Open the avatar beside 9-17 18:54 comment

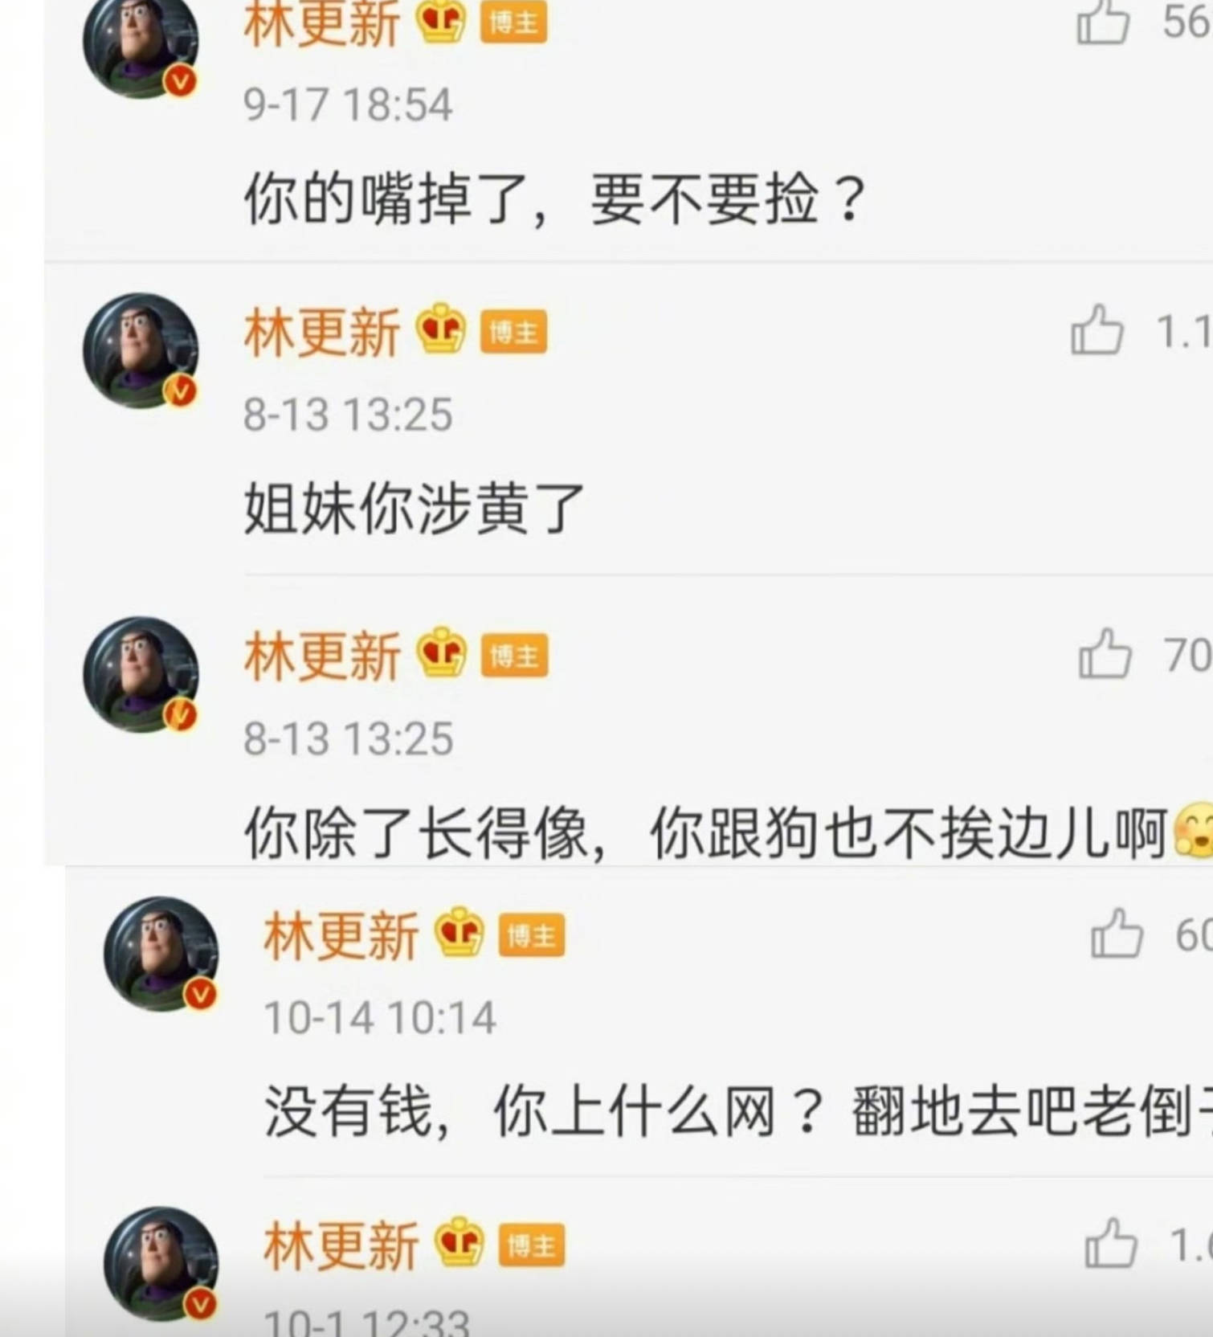[141, 44]
